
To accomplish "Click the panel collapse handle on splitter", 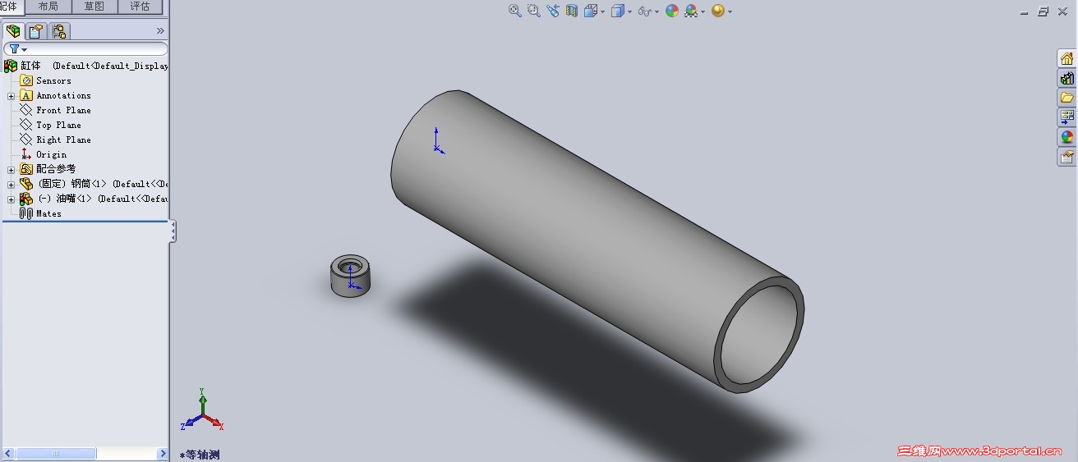I will coord(173,231).
